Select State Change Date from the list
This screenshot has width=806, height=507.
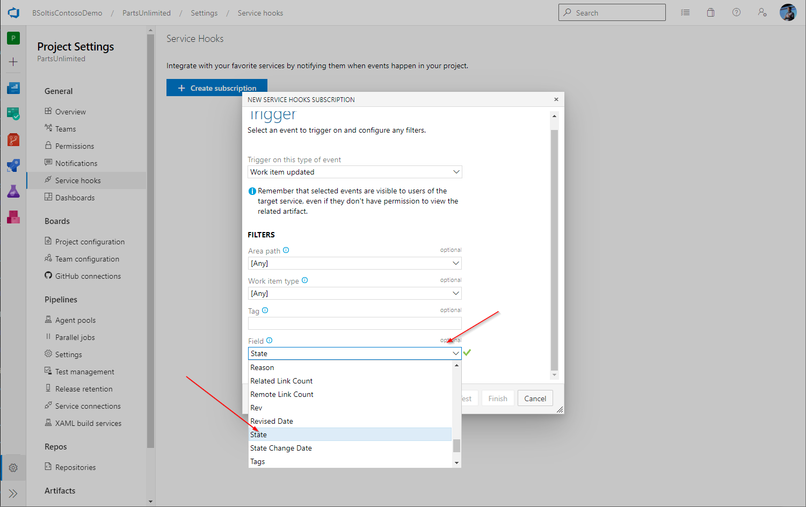pyautogui.click(x=281, y=448)
